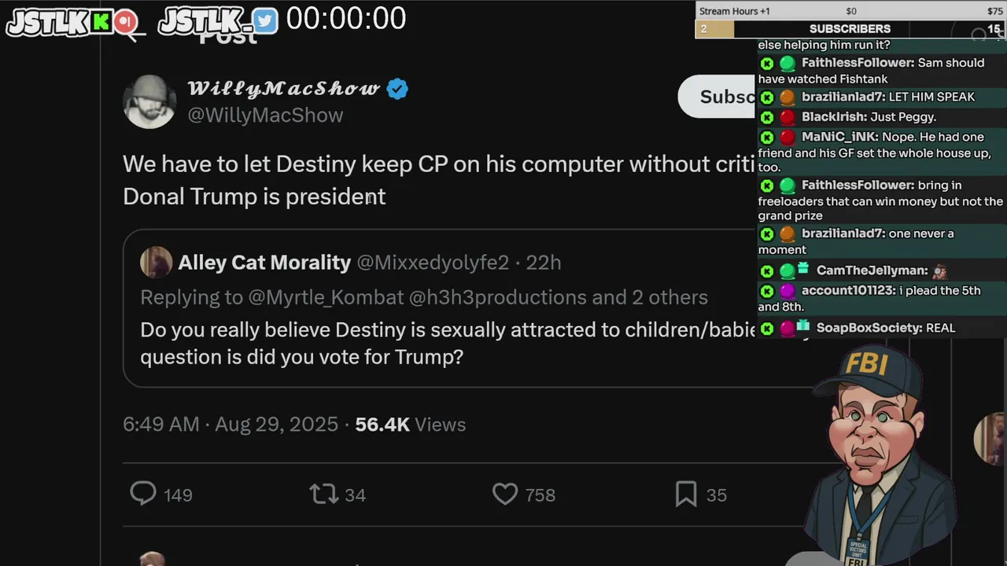Viewport: 1007px width, 566px height.
Task: Click the Subscribe button
Action: point(717,97)
